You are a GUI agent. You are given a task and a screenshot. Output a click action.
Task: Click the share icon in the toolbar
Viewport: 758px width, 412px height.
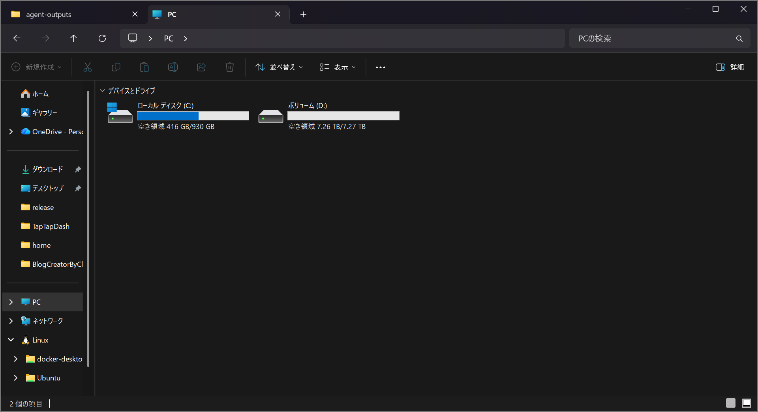point(201,67)
